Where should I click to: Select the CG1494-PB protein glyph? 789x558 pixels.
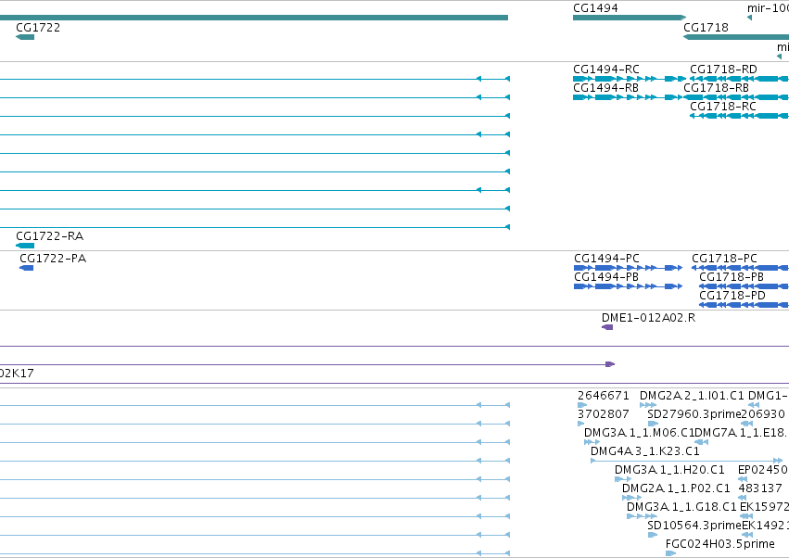(629, 286)
